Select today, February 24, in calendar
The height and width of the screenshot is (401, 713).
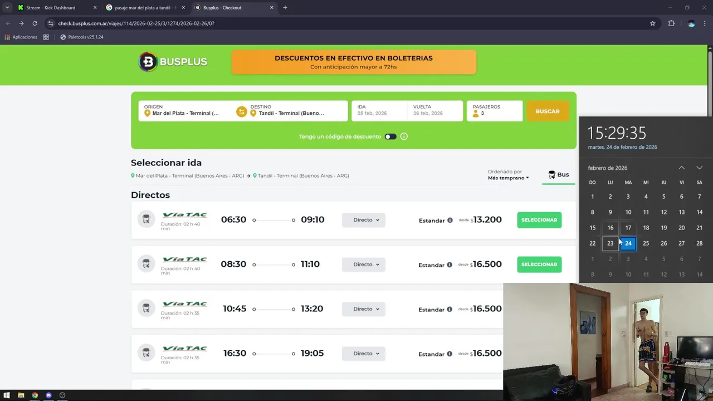pyautogui.click(x=628, y=243)
